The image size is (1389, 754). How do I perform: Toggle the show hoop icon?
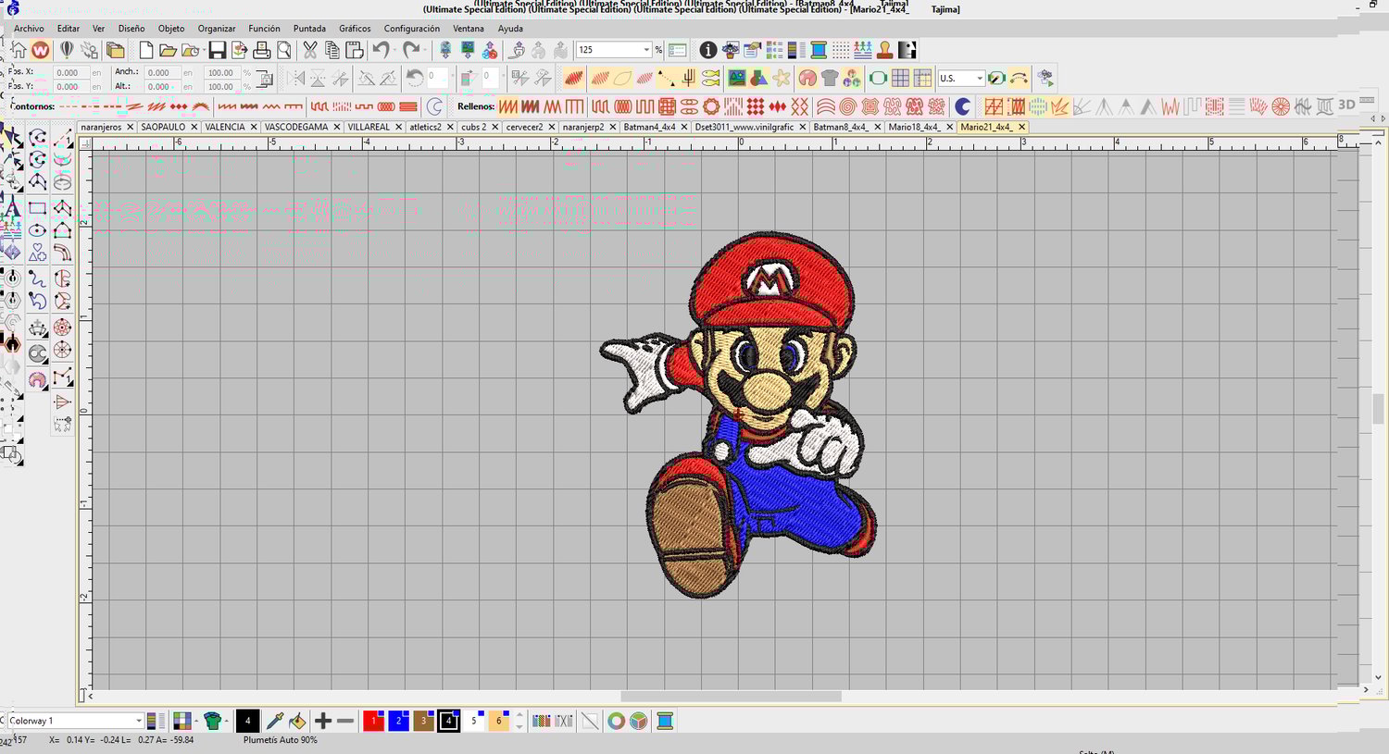(878, 79)
